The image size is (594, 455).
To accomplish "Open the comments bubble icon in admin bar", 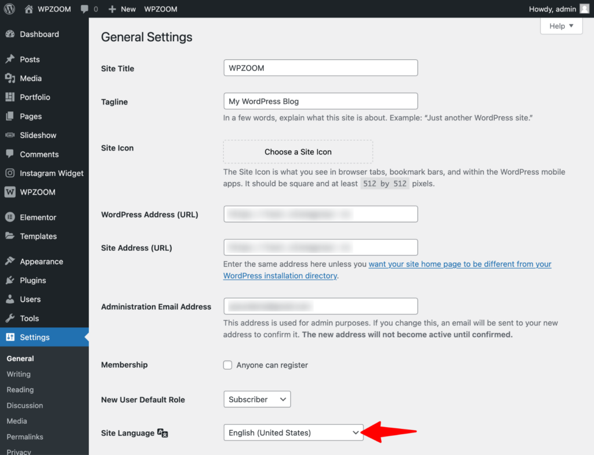I will tap(85, 9).
